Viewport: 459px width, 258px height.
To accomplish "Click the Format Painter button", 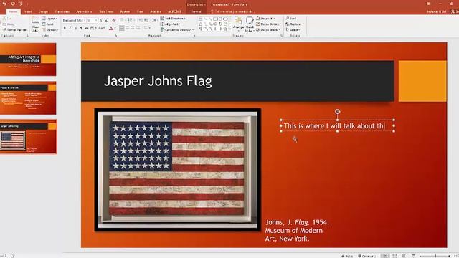I will tap(14, 30).
